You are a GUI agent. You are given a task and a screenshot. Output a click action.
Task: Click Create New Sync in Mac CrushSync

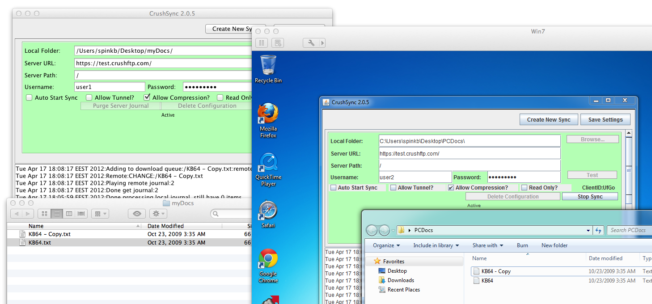[236, 29]
